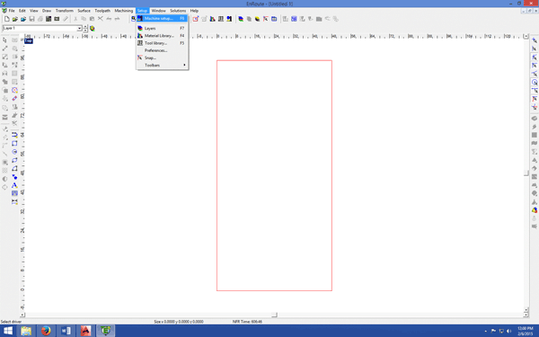Image resolution: width=539 pixels, height=337 pixels.
Task: Select the blue rectangle draw tool
Action: click(x=14, y=144)
